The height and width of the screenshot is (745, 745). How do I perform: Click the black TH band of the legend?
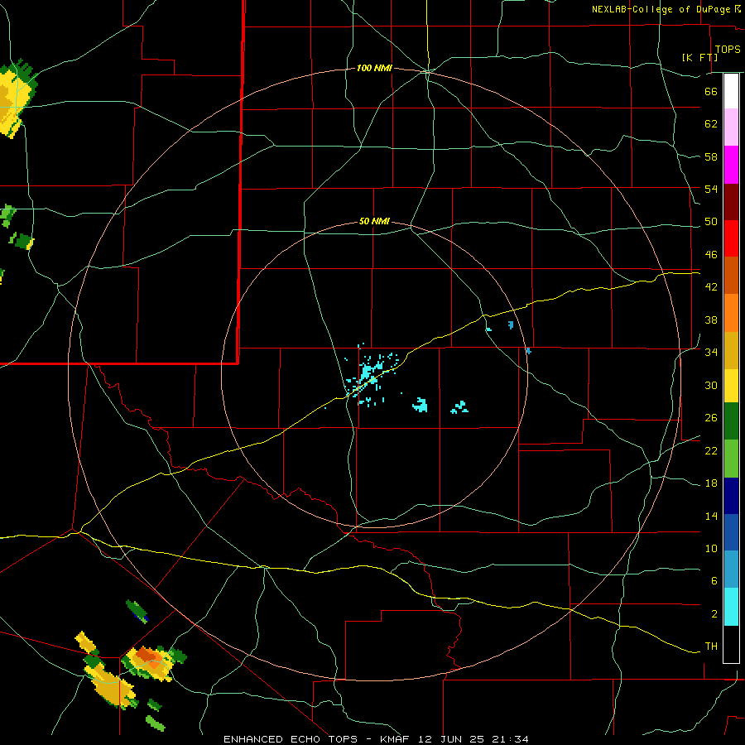[731, 644]
